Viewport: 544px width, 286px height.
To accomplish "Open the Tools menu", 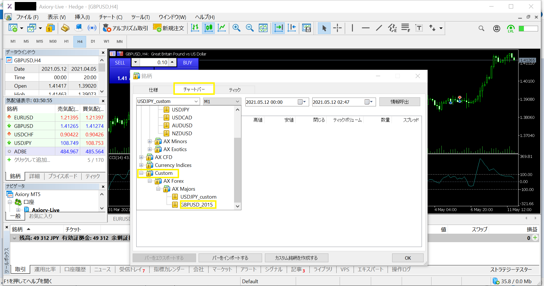I will (141, 17).
